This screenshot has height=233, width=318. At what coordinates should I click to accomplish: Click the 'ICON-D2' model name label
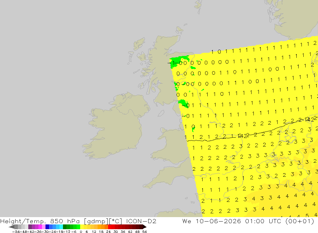(x=141, y=221)
